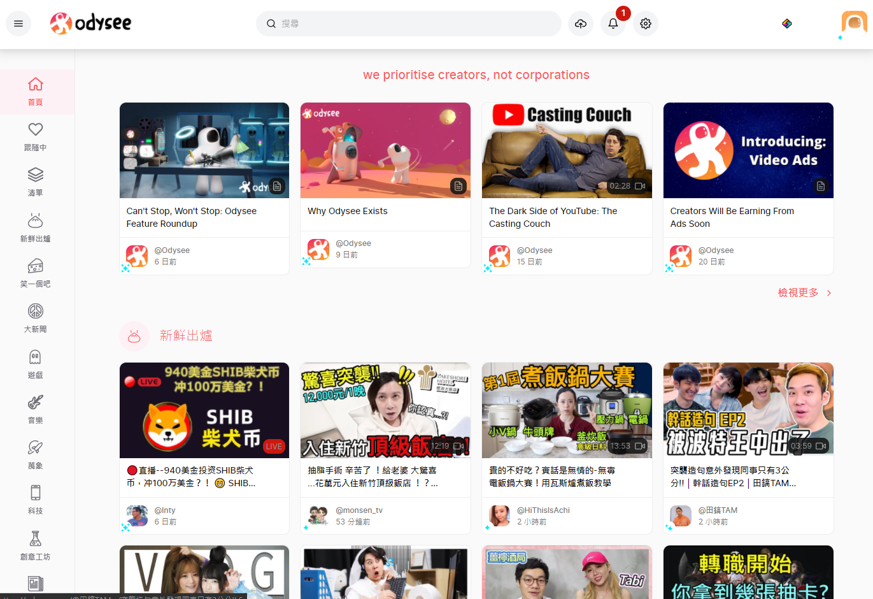Open the 轉職開始 video thumbnail
This screenshot has height=599, width=873.
coord(748,572)
